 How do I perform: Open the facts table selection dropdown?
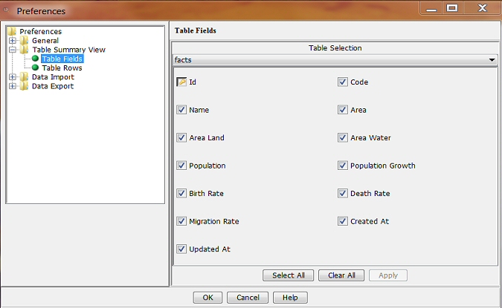tap(492, 59)
